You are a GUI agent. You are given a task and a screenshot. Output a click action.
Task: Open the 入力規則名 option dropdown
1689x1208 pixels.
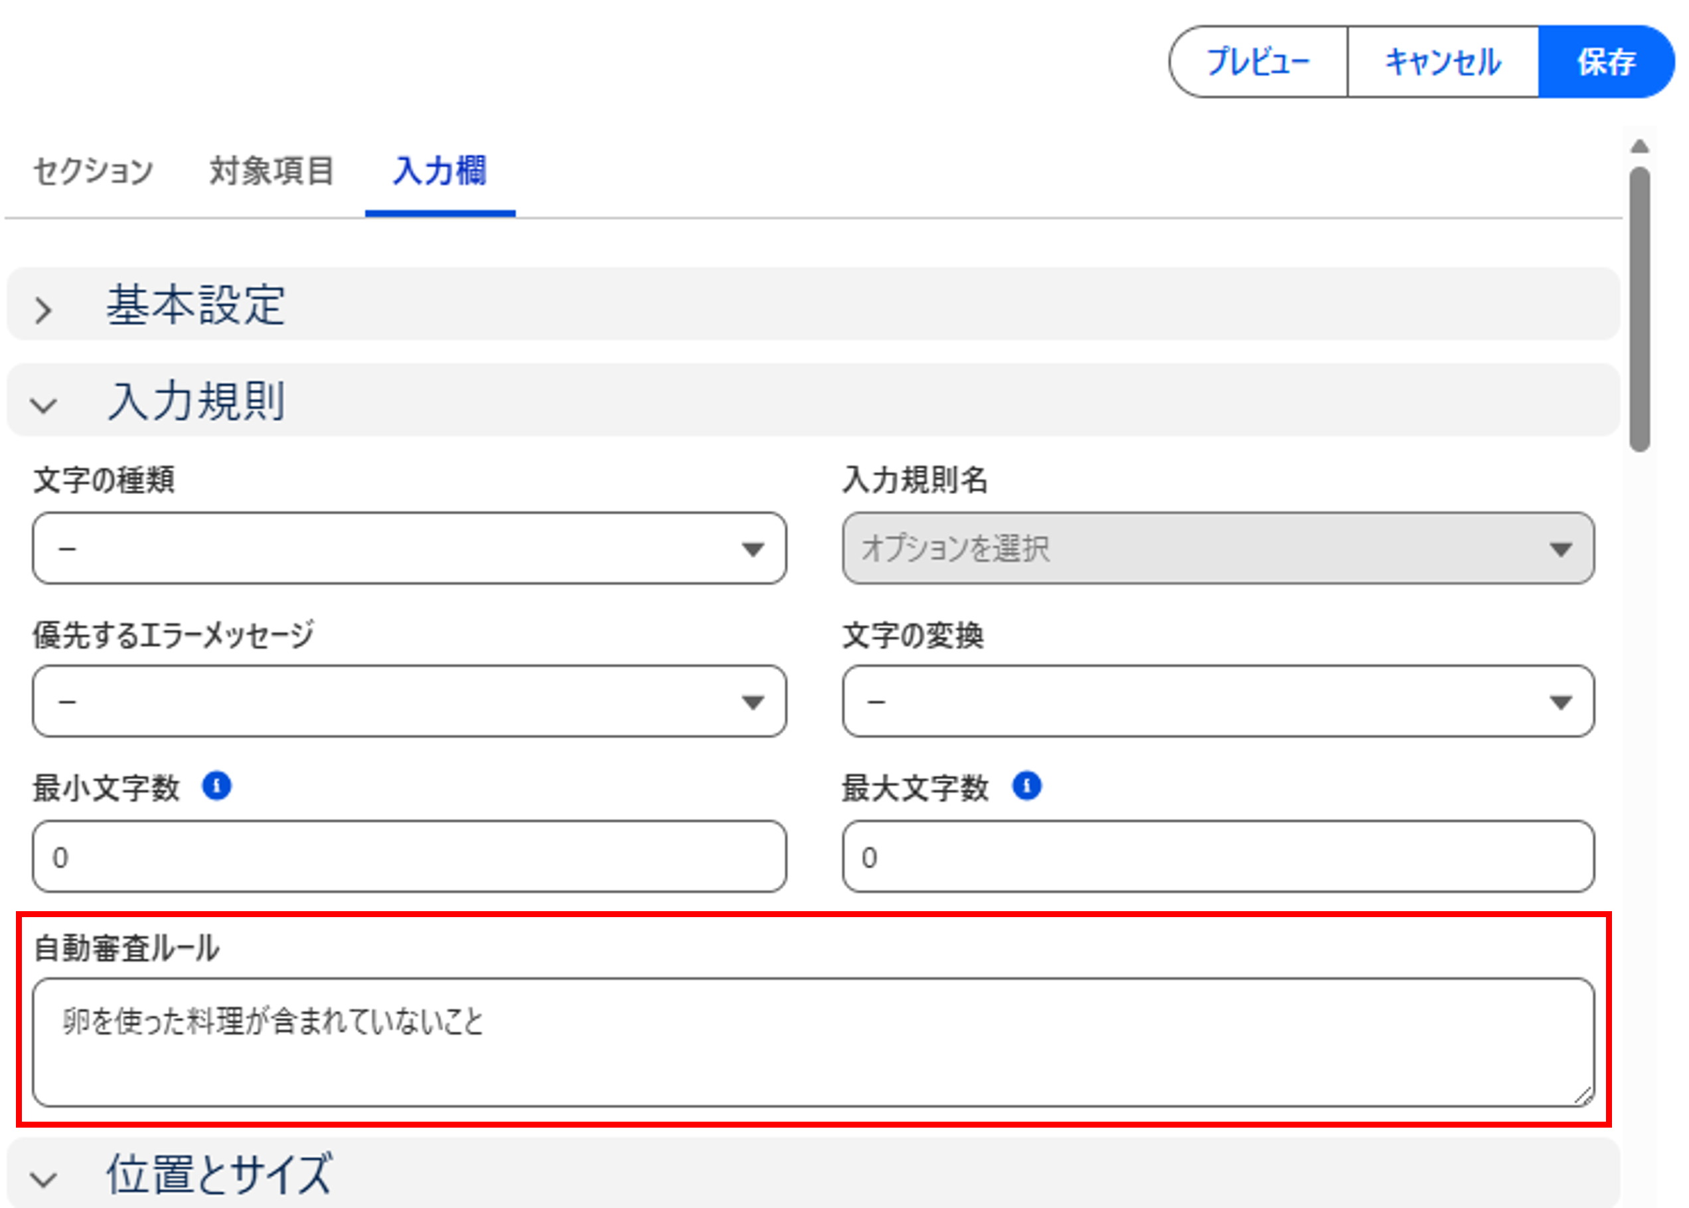[x=1218, y=548]
